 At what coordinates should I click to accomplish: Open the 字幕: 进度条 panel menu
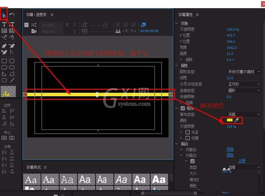(52, 15)
